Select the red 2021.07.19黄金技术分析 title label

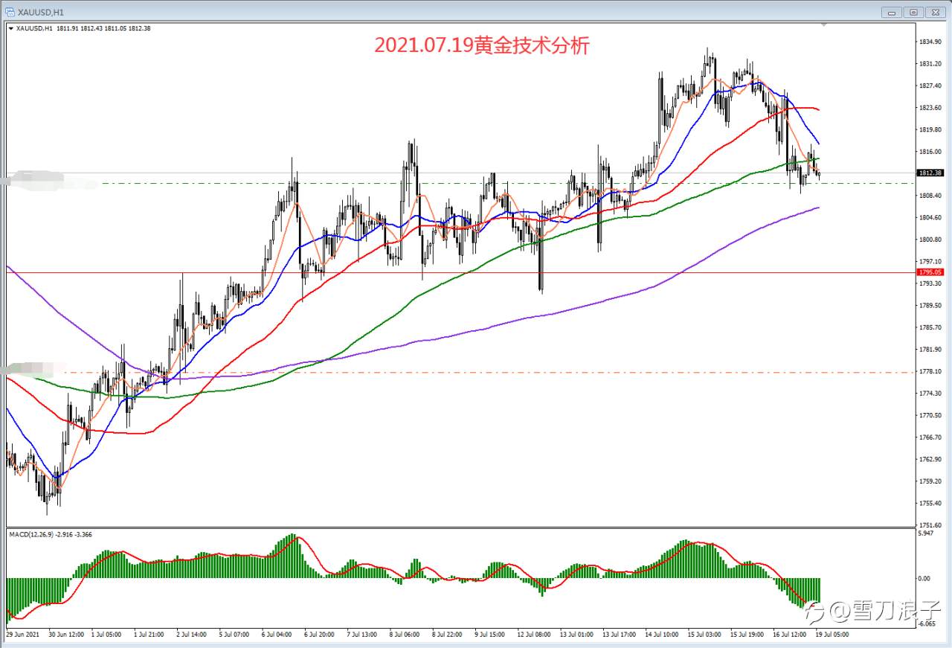click(481, 45)
